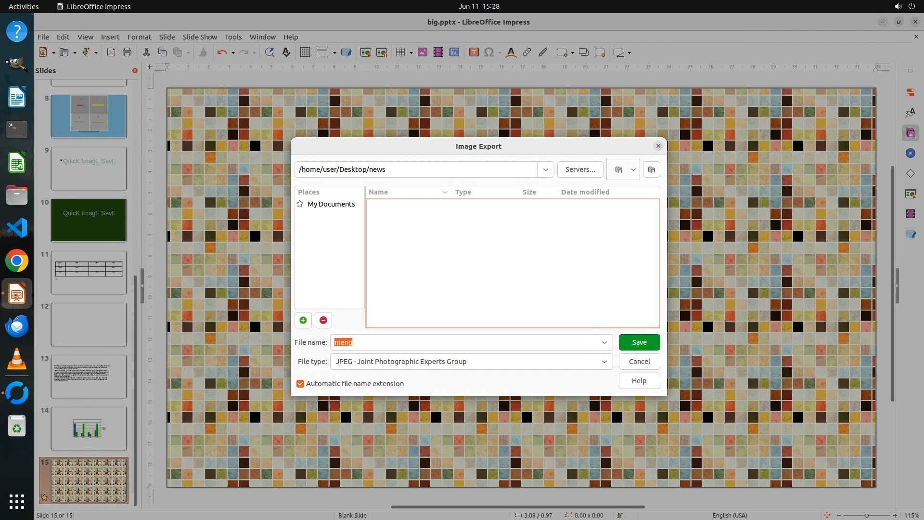Click Insert Text Box toolbar icon
Screen dimensions: 924x520
tap(474, 52)
